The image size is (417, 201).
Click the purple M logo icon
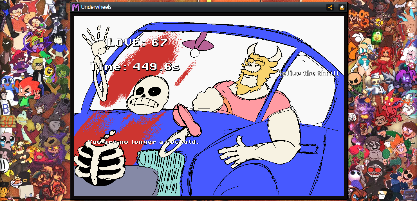point(76,7)
